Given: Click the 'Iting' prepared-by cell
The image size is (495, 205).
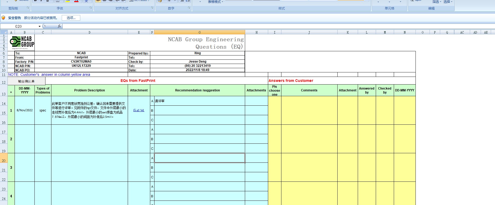Looking at the screenshot, I should (x=197, y=53).
